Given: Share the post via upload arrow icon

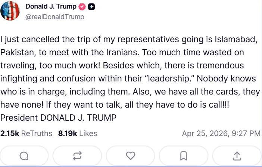Looking at the screenshot, I should click(x=237, y=155).
